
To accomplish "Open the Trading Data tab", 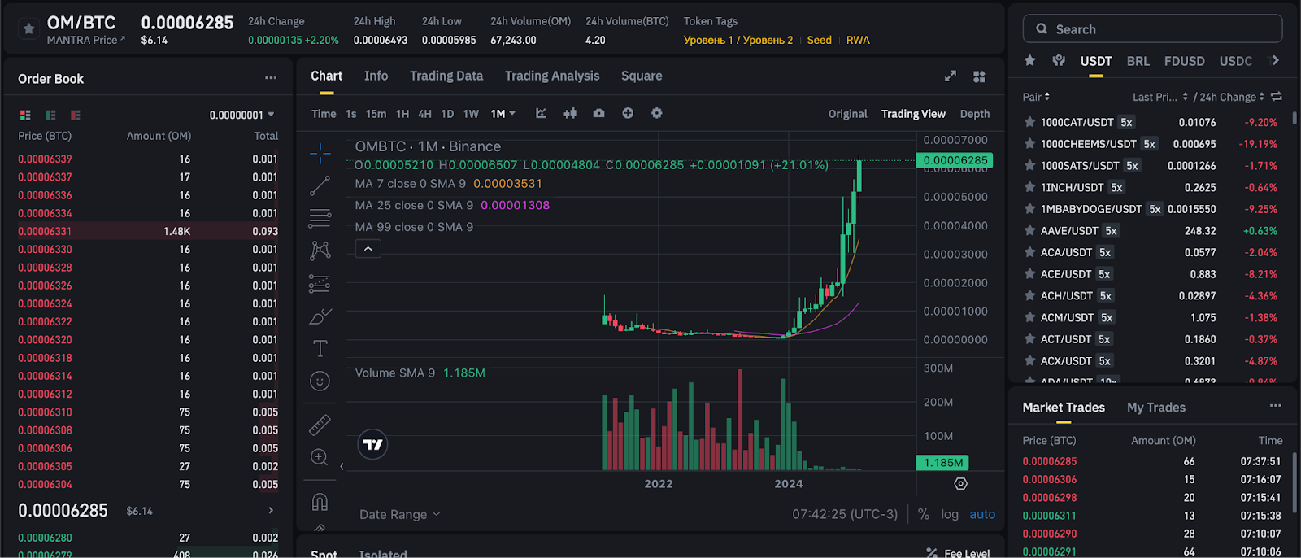I will [446, 76].
